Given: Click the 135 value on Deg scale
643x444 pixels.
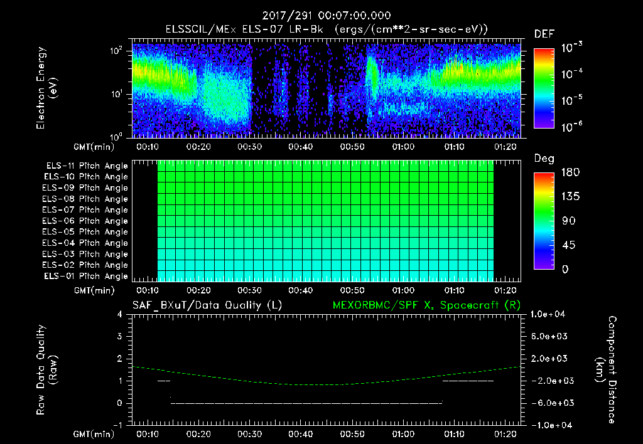Looking at the screenshot, I should 570,197.
